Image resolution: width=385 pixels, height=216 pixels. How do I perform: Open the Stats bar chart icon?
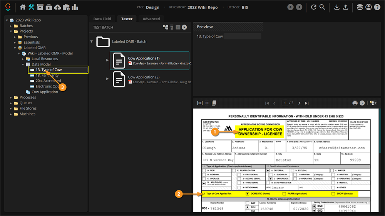(x=75, y=7)
